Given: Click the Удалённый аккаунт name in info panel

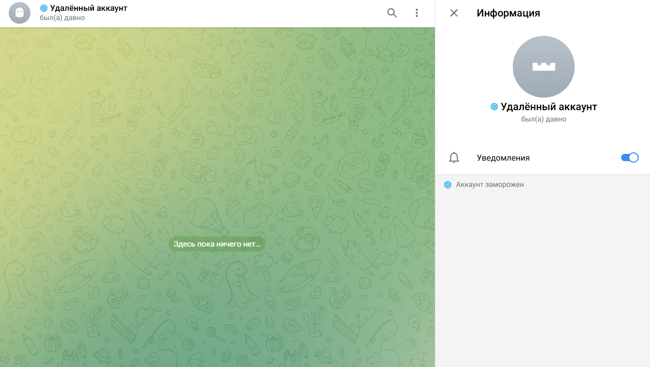Looking at the screenshot, I should point(548,107).
